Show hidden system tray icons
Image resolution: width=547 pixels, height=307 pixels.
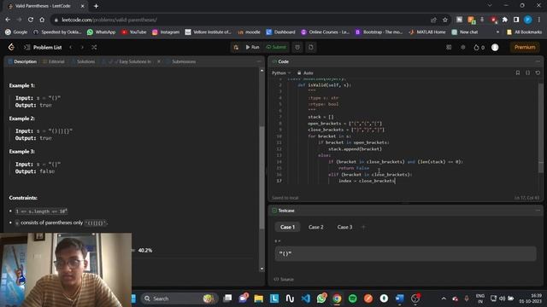[444, 298]
